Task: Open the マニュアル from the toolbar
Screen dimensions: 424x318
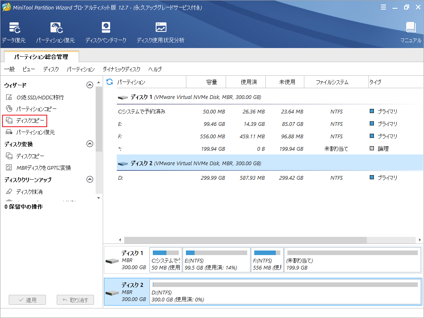Action: coord(410,31)
